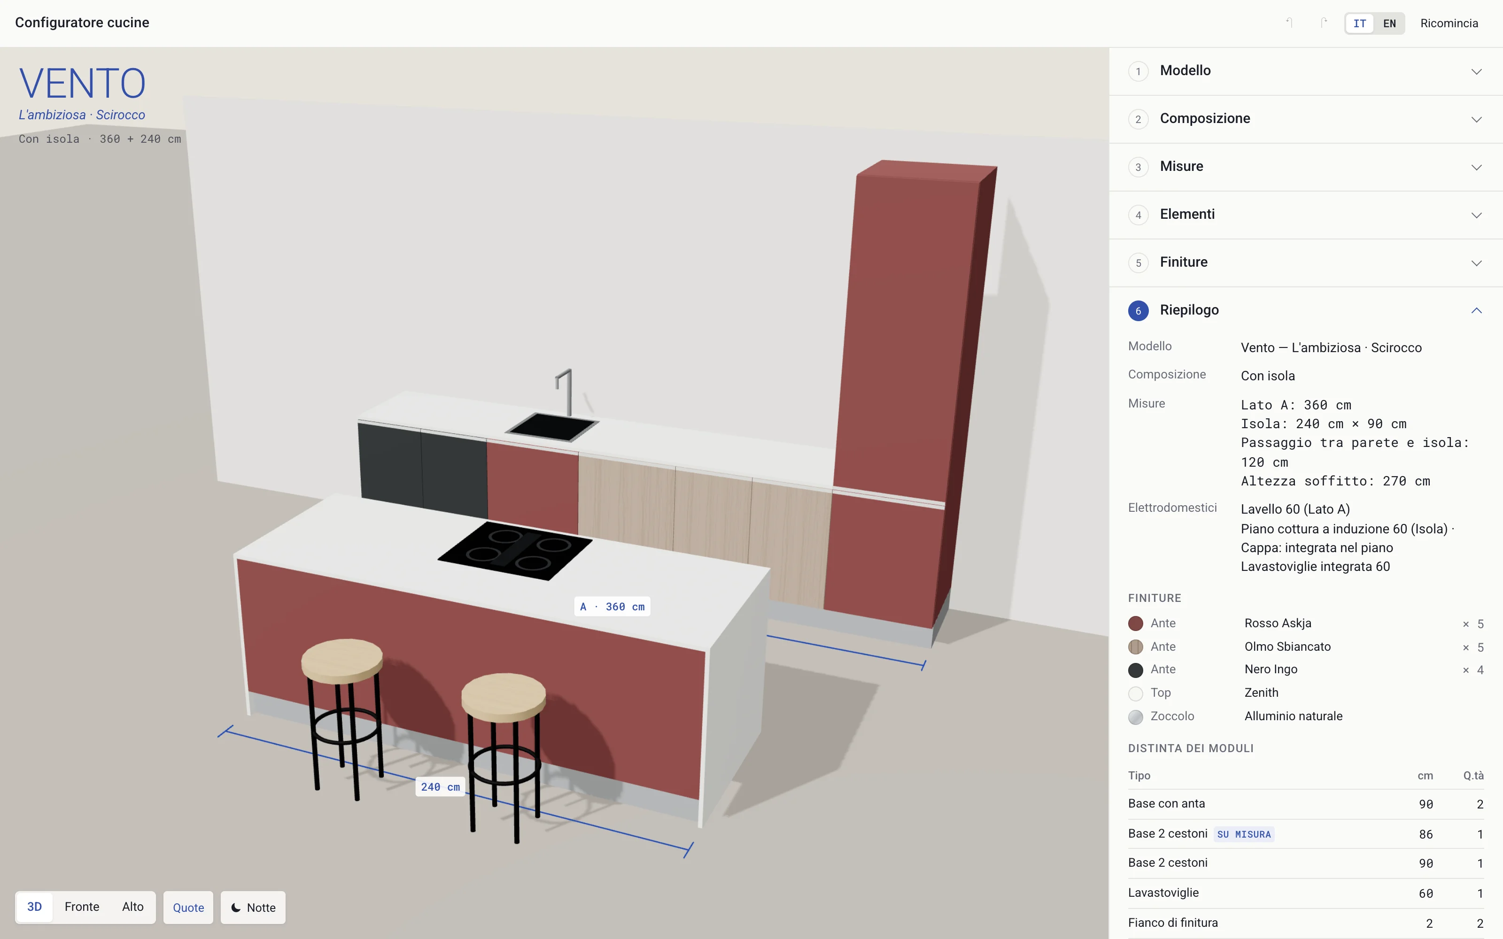
Task: Switch to Alto view
Action: pyautogui.click(x=133, y=907)
